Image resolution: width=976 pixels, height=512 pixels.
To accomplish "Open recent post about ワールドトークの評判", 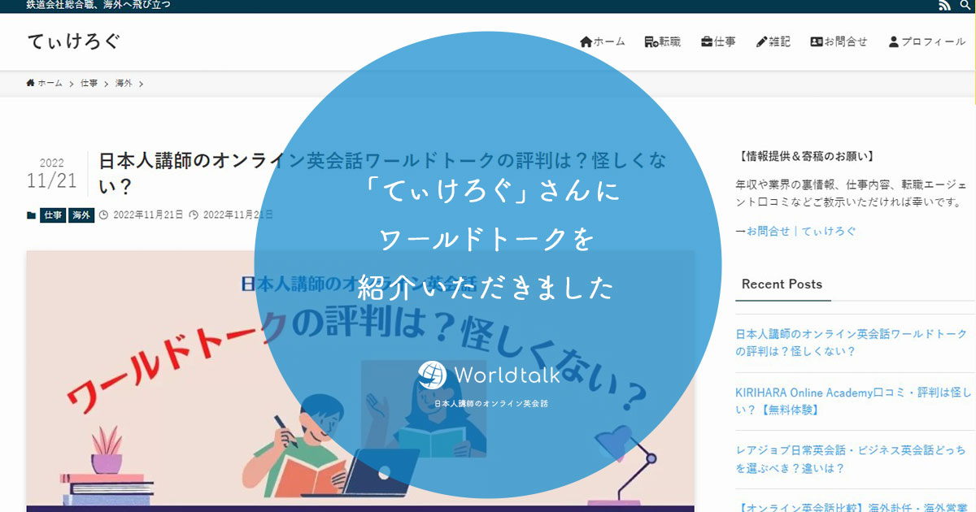I will click(x=852, y=342).
